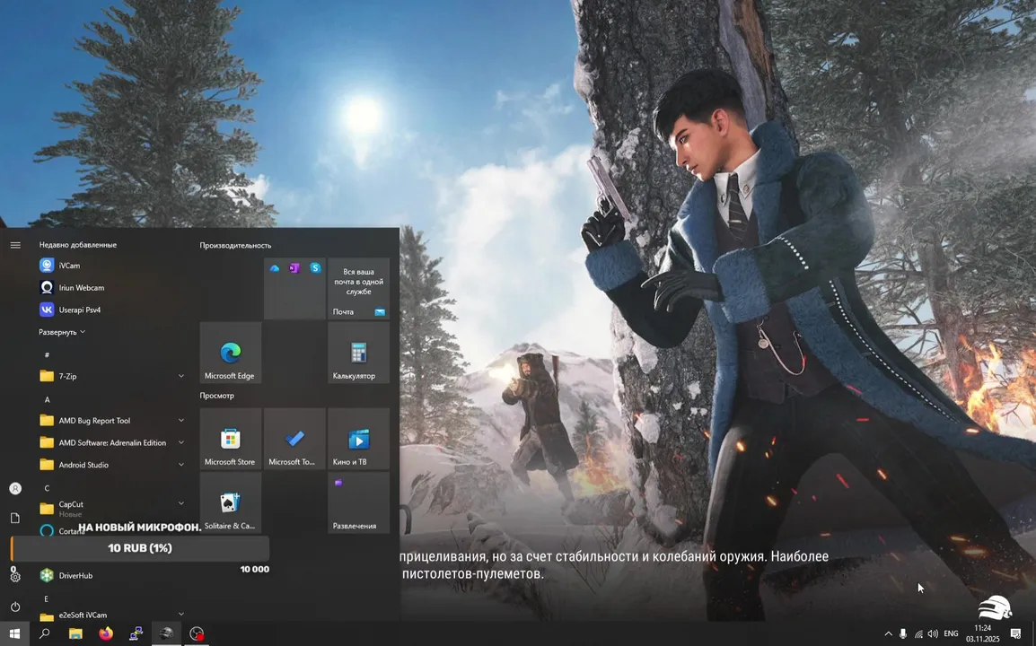This screenshot has height=646, width=1036.
Task: Open File Explorer from the taskbar
Action: (75, 633)
